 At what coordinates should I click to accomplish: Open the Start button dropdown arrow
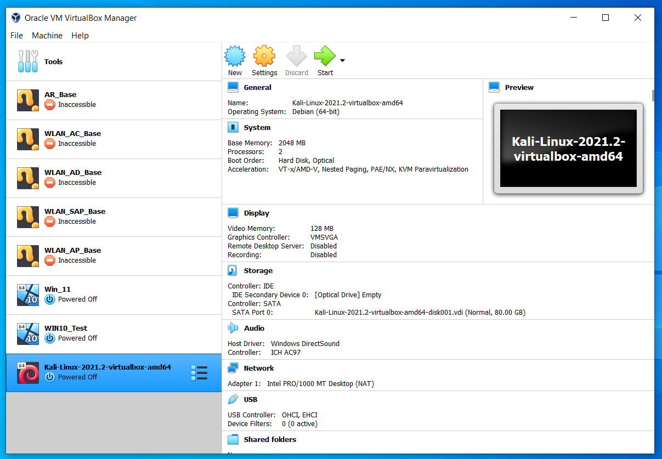pyautogui.click(x=342, y=60)
